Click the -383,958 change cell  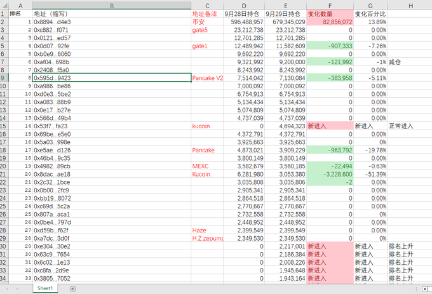(330, 78)
